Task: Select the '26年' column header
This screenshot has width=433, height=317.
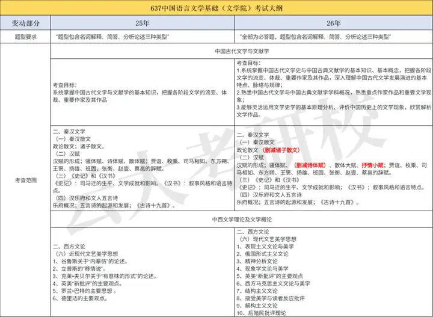Action: [334, 23]
